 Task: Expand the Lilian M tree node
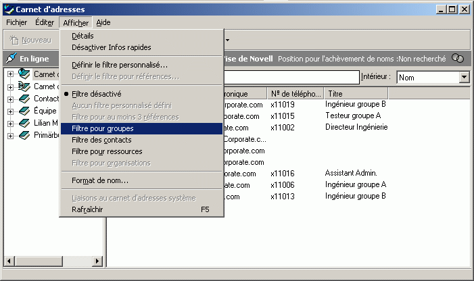10,124
